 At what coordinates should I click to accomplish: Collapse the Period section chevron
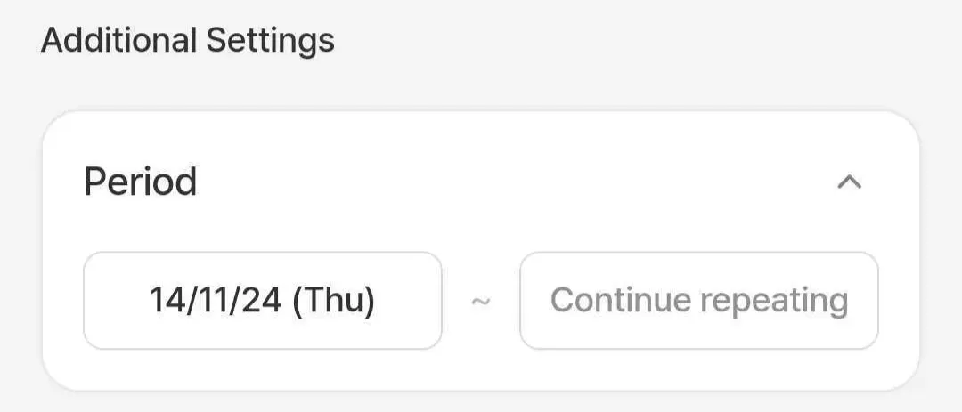tap(849, 182)
